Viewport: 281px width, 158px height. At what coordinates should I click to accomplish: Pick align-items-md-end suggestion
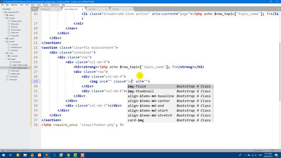point(169,106)
